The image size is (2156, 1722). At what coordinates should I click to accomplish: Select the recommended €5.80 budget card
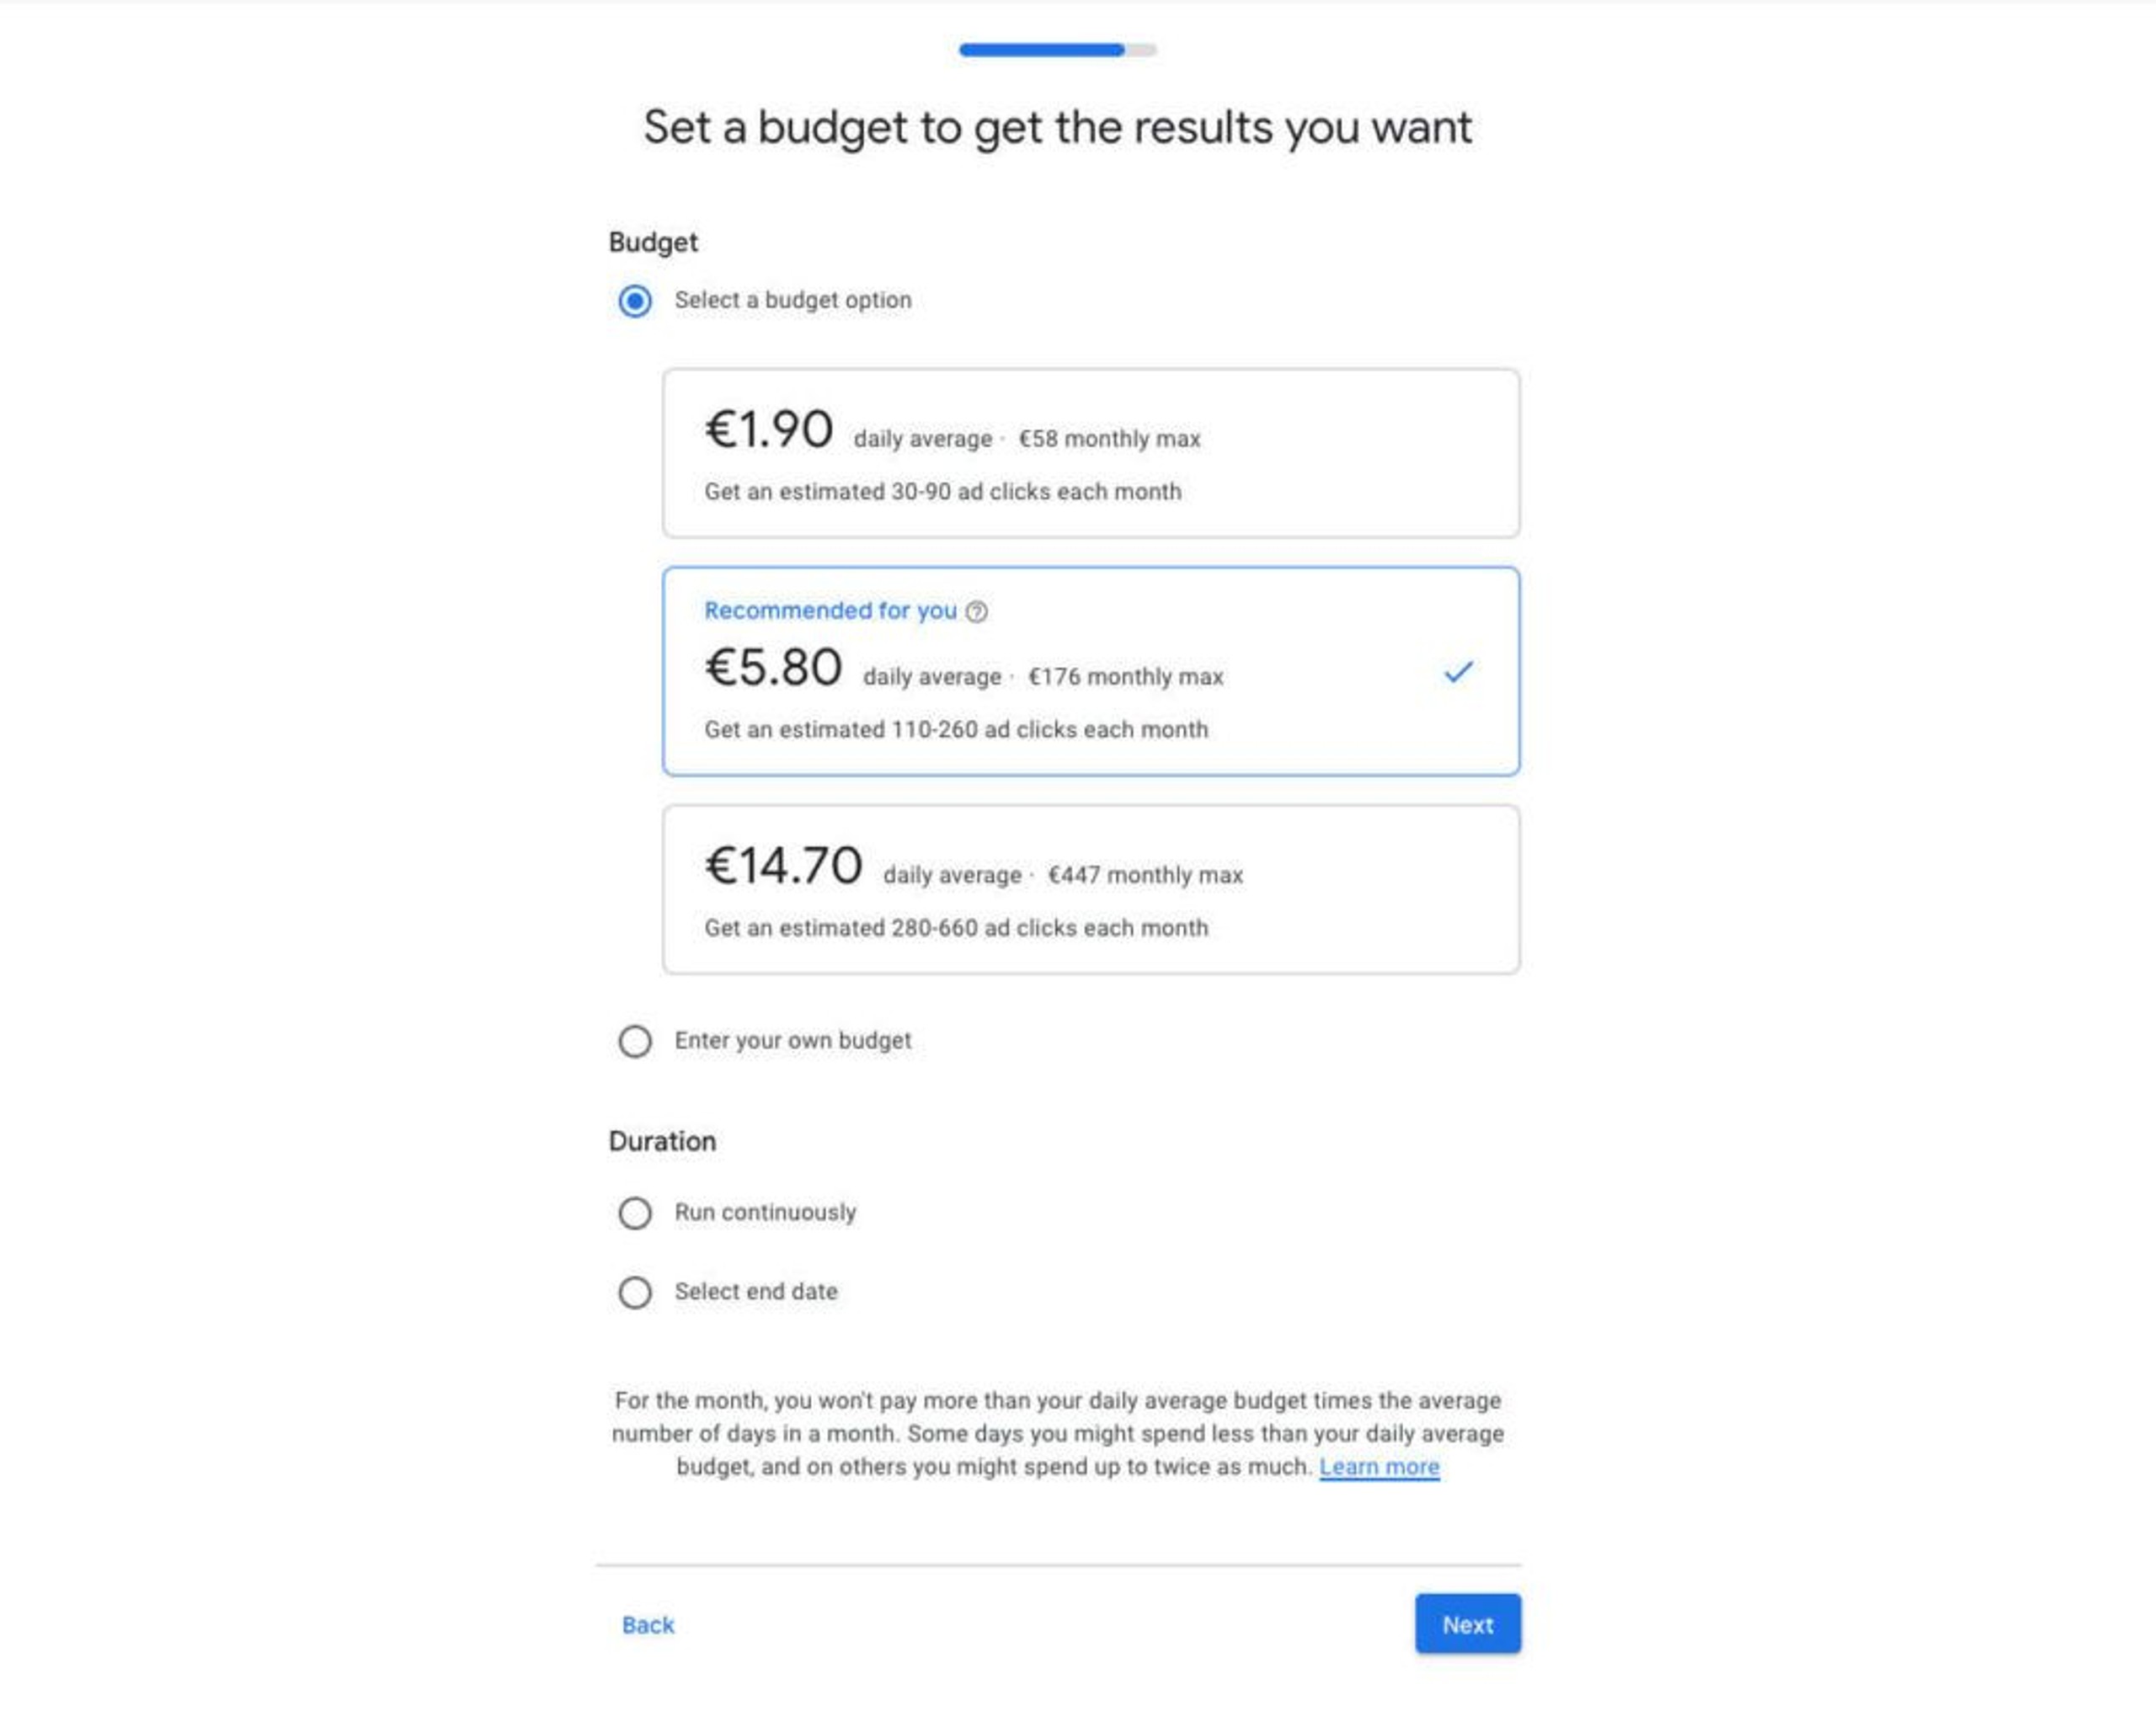tap(1091, 671)
